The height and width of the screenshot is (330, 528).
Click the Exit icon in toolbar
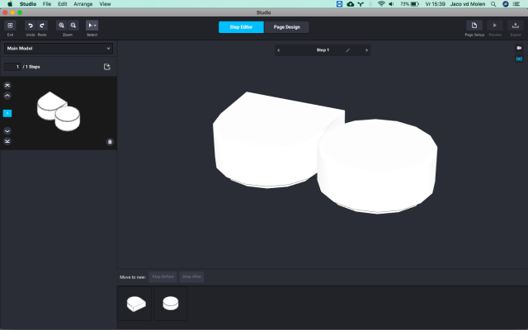tap(10, 26)
